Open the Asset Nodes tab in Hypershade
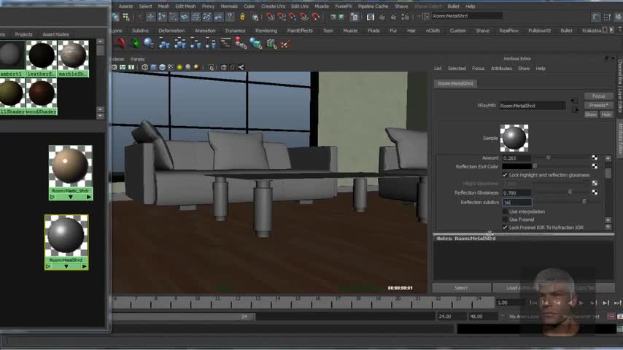The image size is (623, 350). point(55,34)
